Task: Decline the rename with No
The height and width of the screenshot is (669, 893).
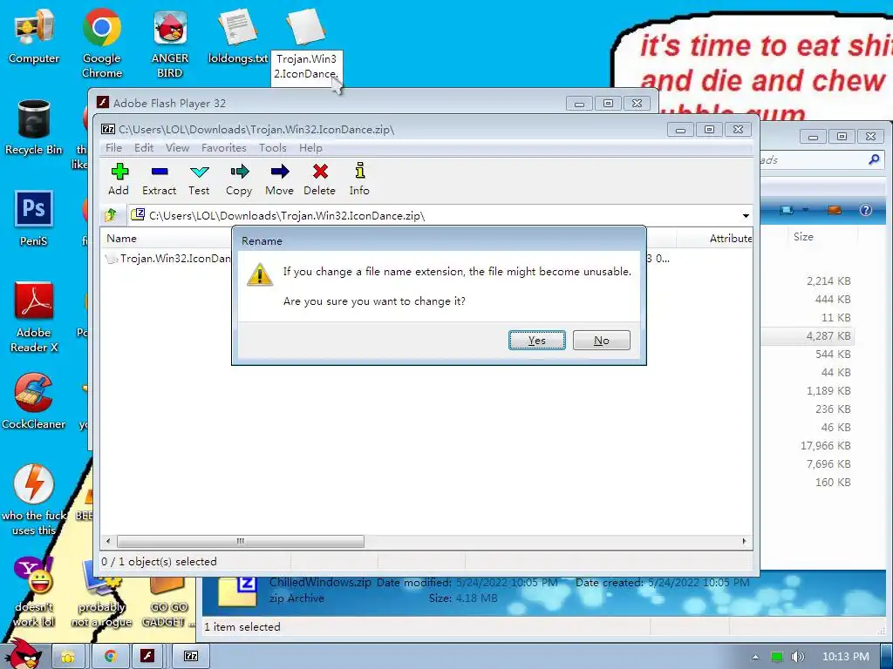Action: pyautogui.click(x=602, y=341)
